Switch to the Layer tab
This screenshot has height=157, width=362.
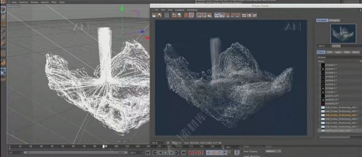coord(338,52)
